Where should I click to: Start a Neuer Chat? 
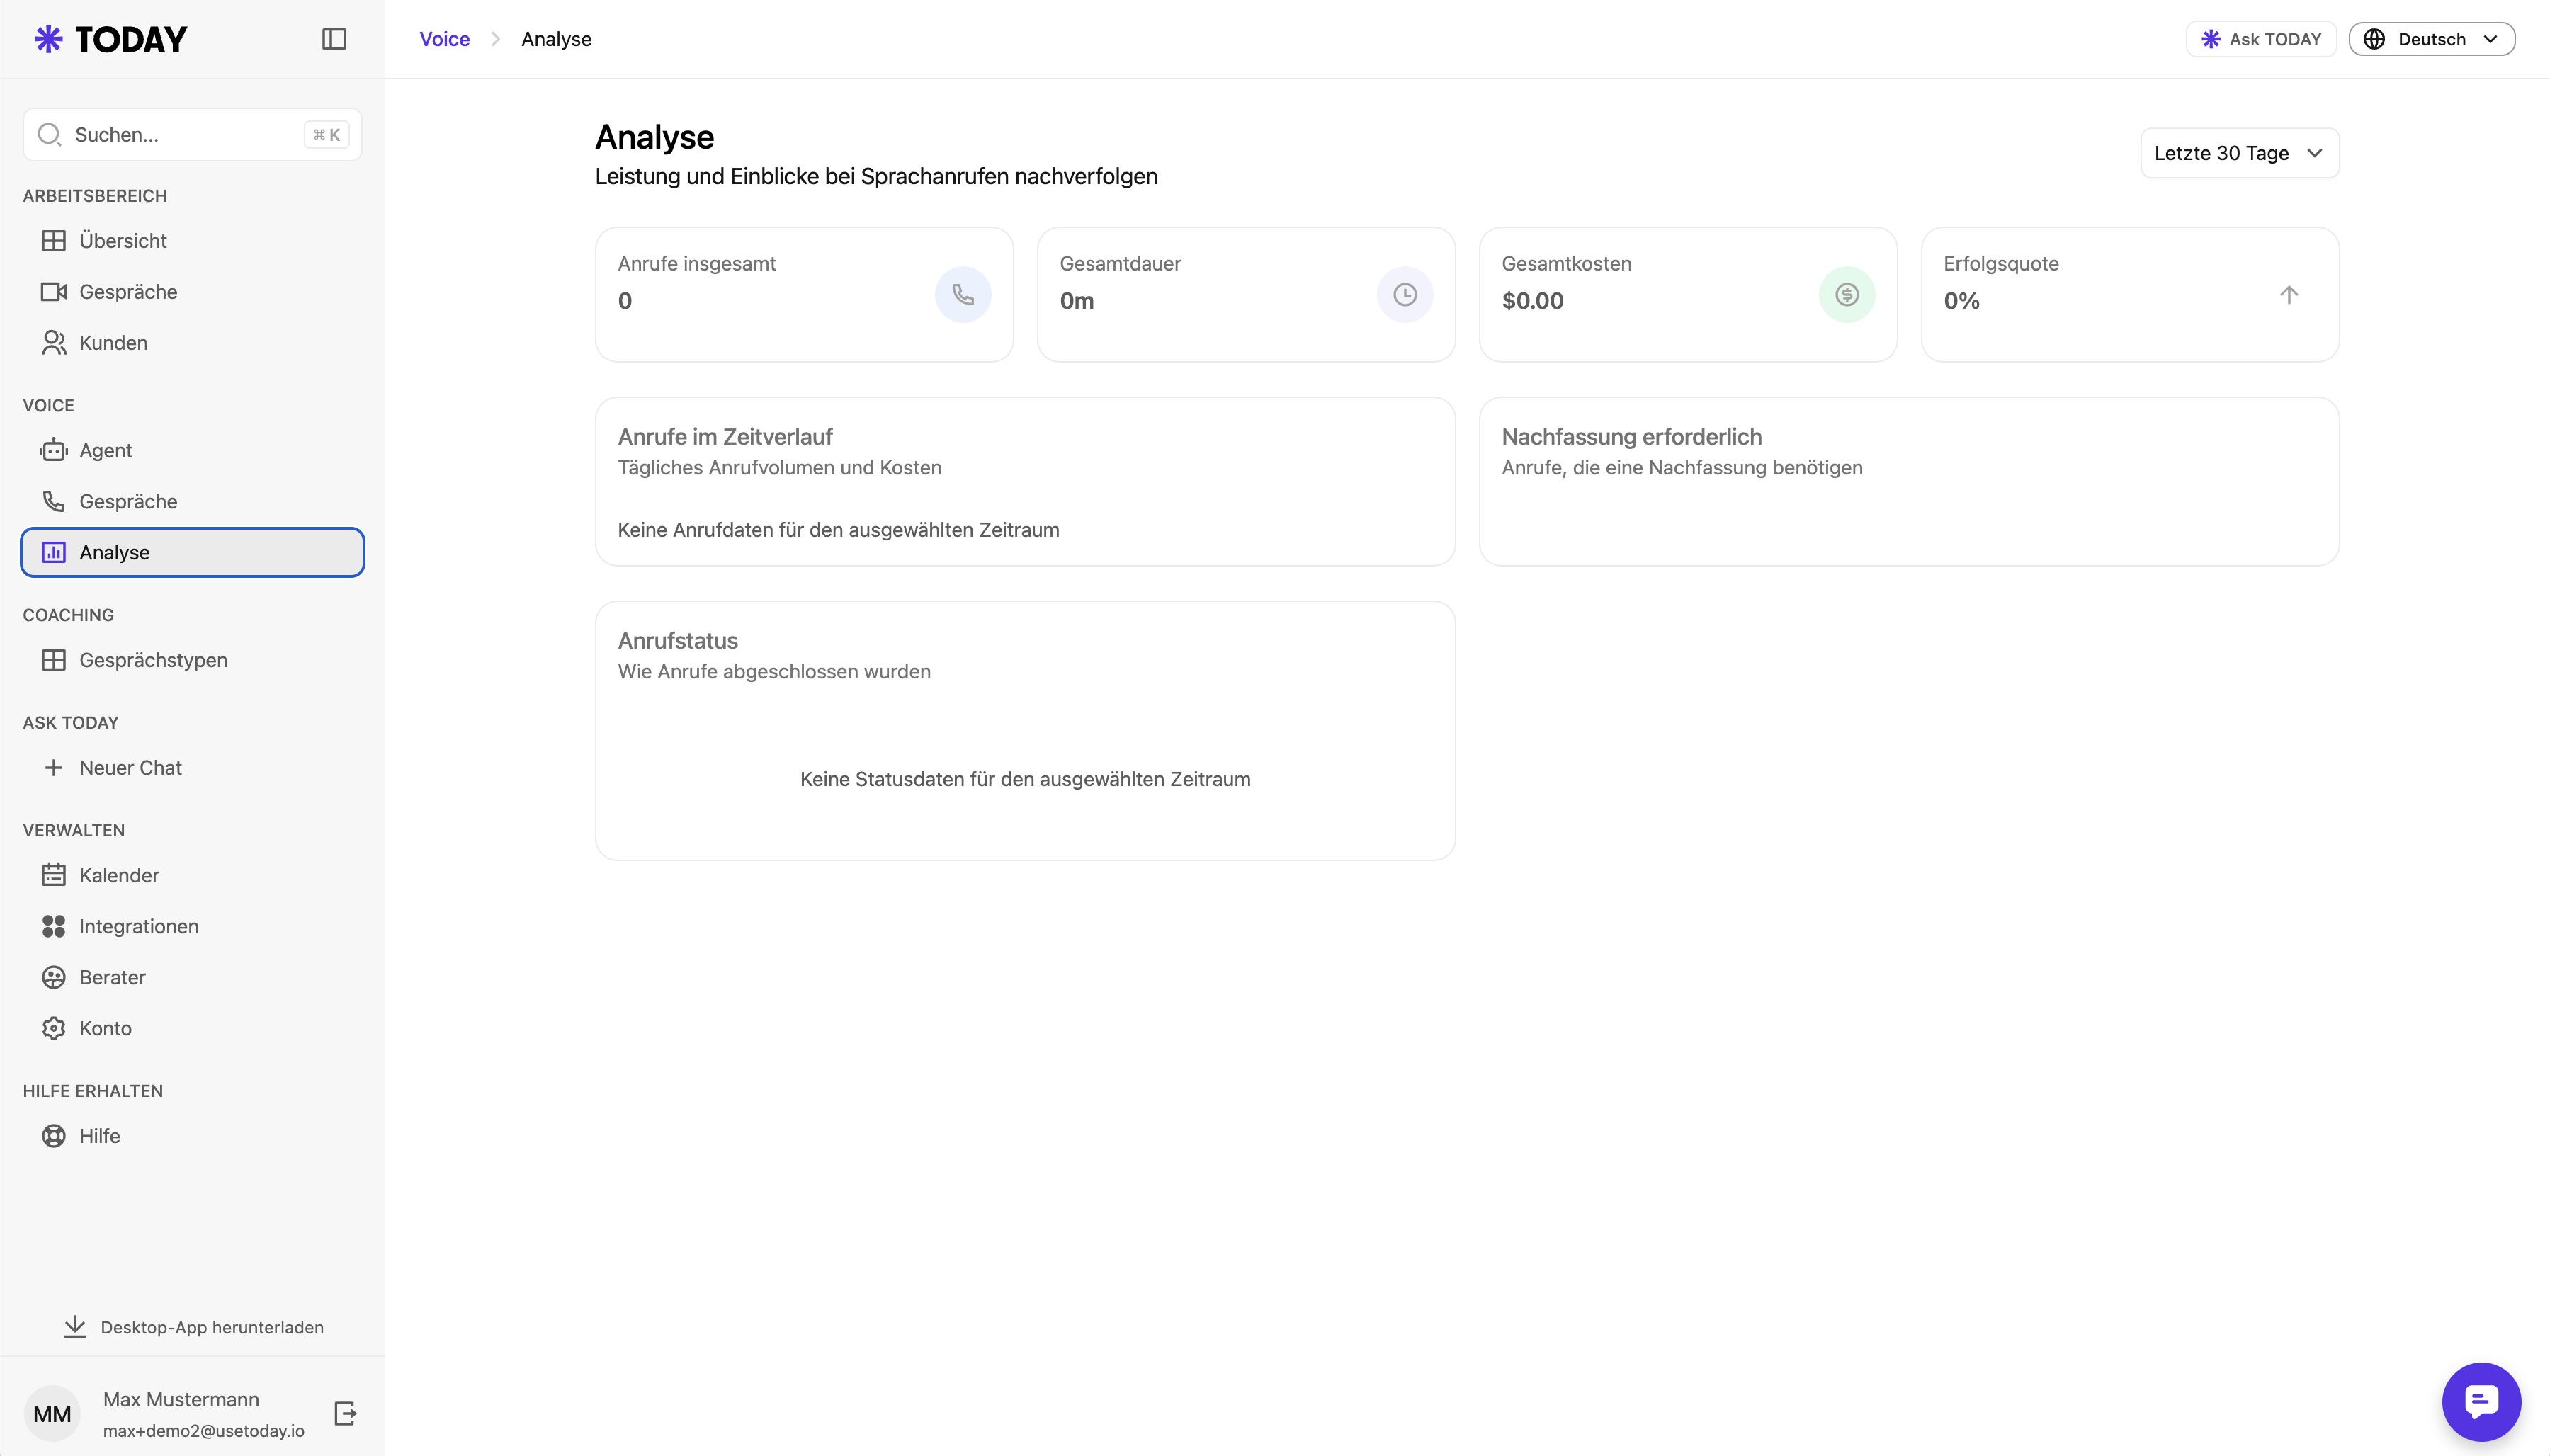[192, 768]
